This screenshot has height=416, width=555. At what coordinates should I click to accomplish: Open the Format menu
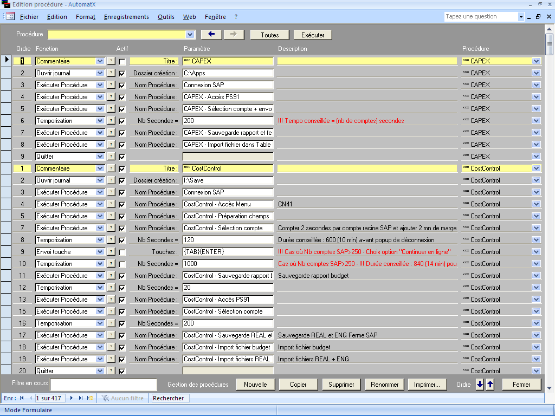[86, 17]
